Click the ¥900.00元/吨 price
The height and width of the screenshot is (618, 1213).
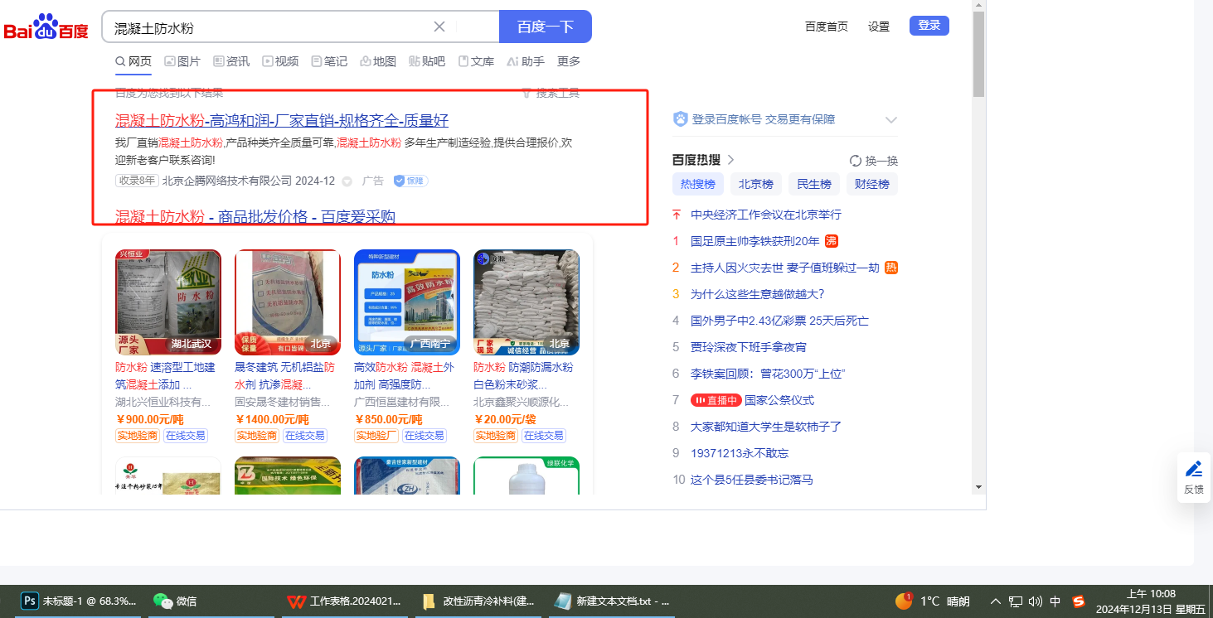(149, 420)
